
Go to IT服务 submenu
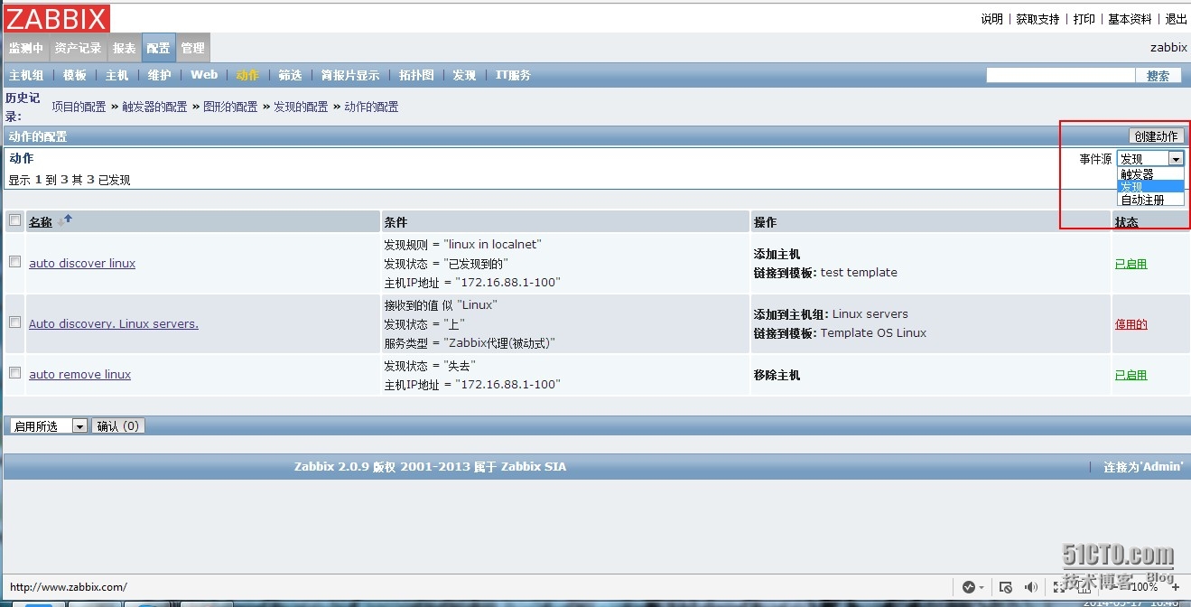[513, 75]
